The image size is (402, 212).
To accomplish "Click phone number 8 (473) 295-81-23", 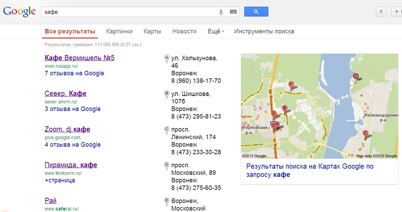I will pyautogui.click(x=196, y=116).
